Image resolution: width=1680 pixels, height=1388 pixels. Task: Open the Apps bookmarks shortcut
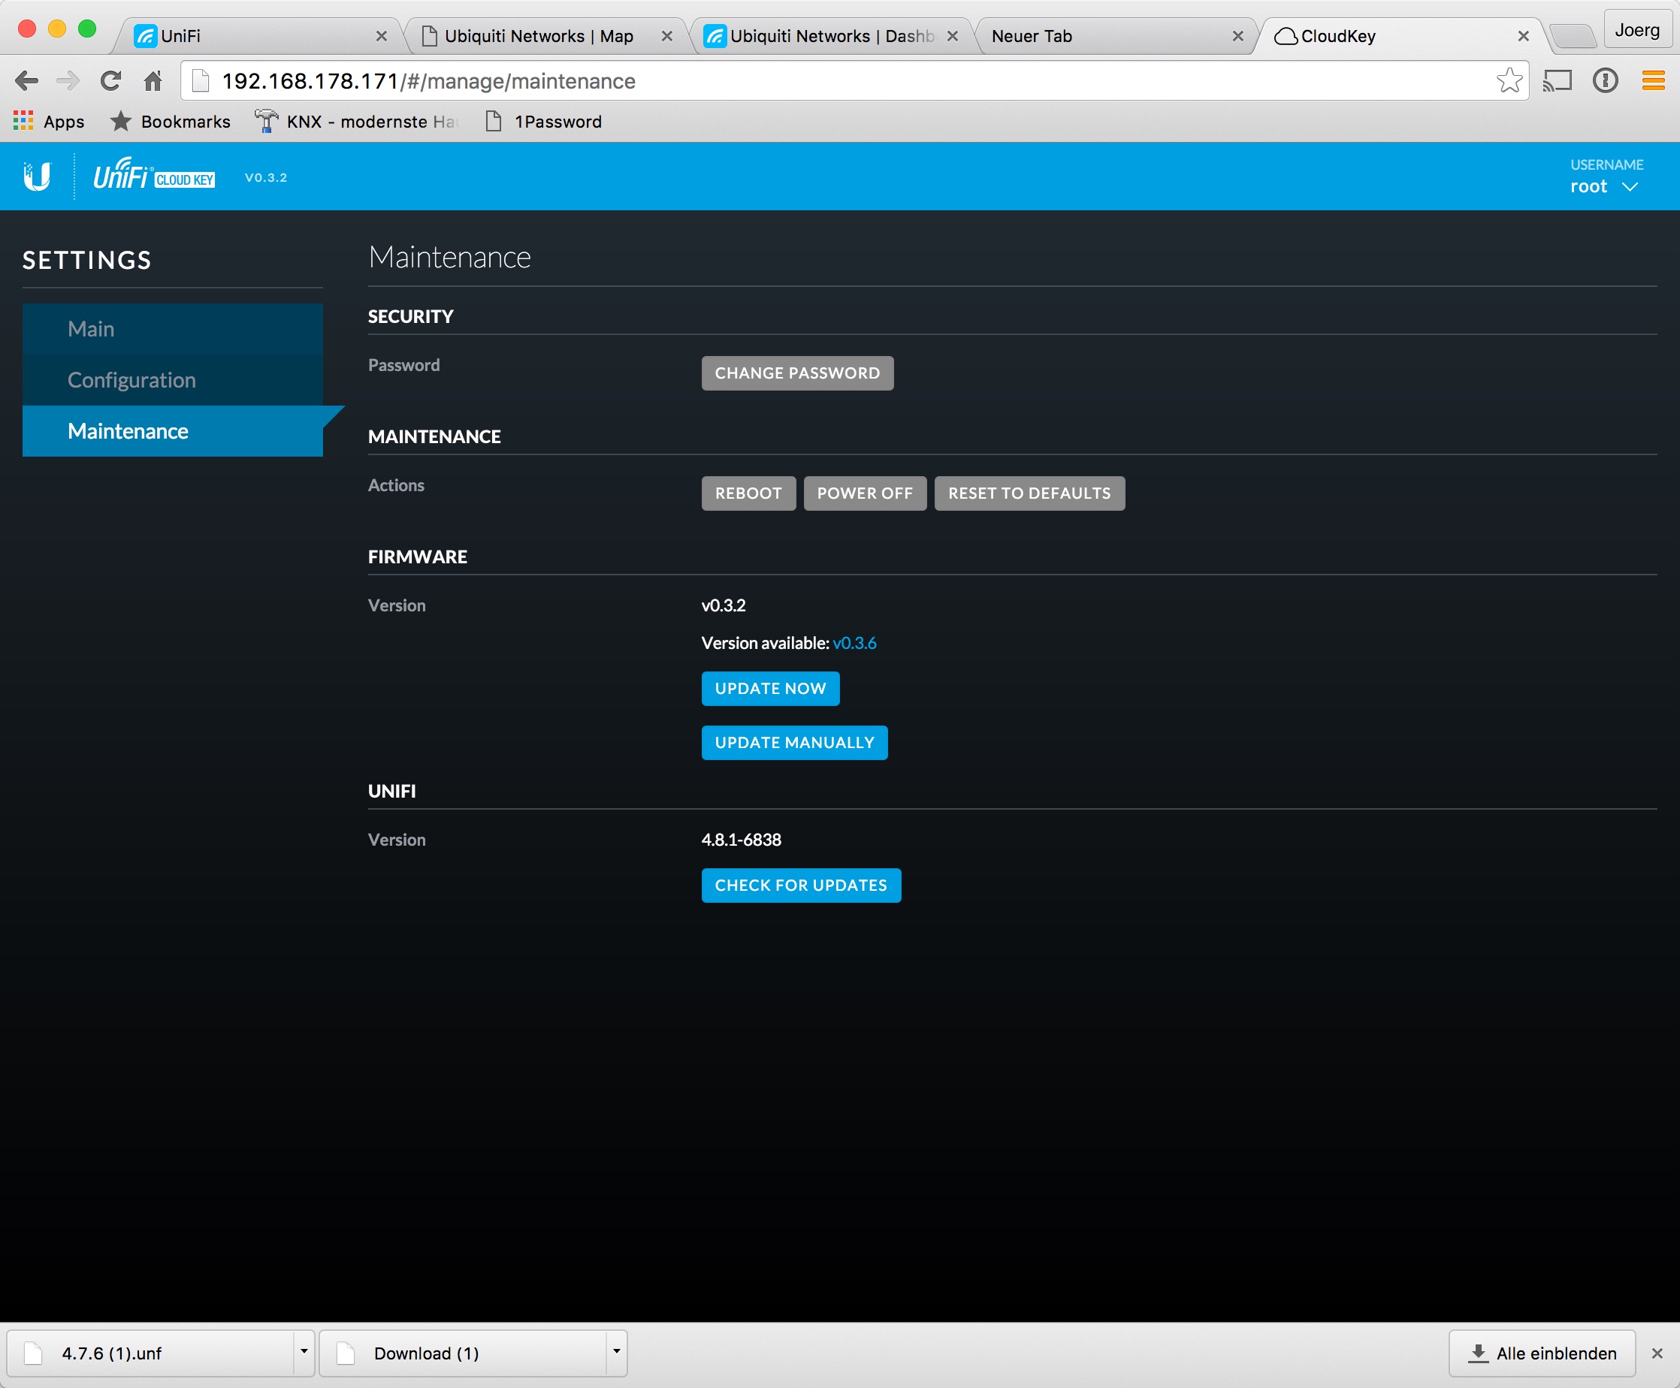tap(50, 122)
